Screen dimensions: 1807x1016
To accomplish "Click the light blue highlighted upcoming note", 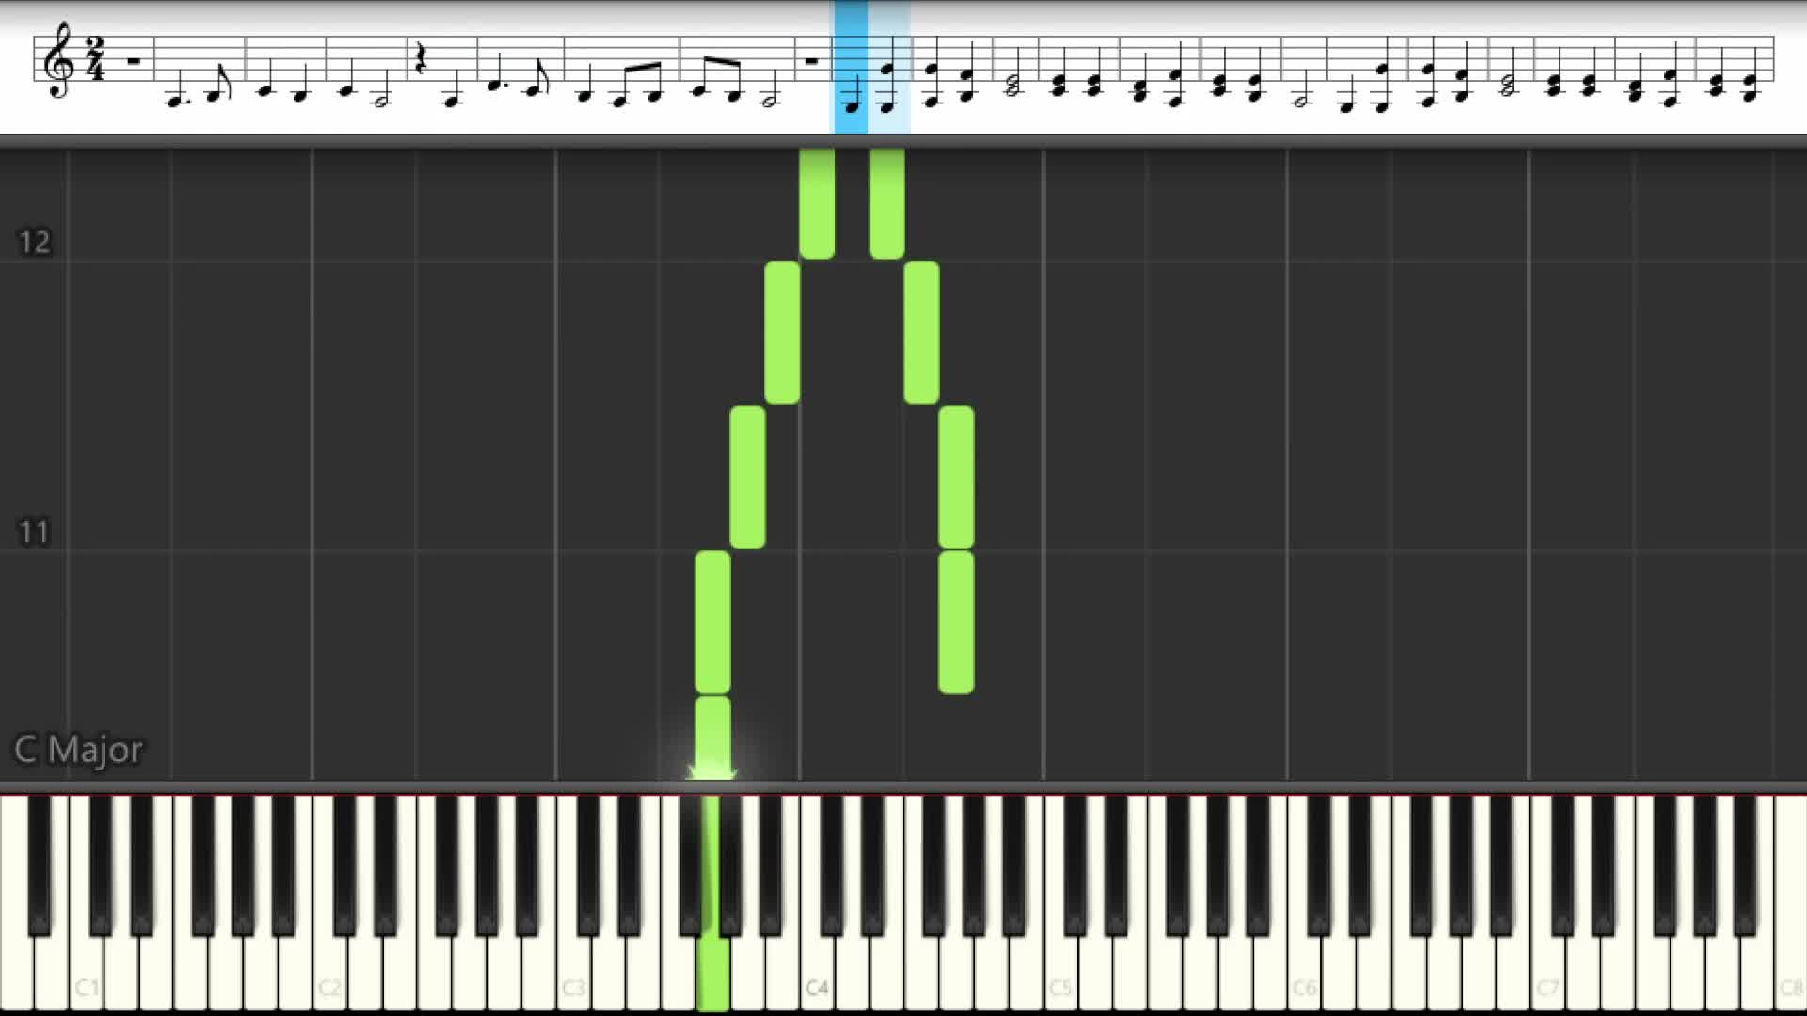I will click(888, 67).
